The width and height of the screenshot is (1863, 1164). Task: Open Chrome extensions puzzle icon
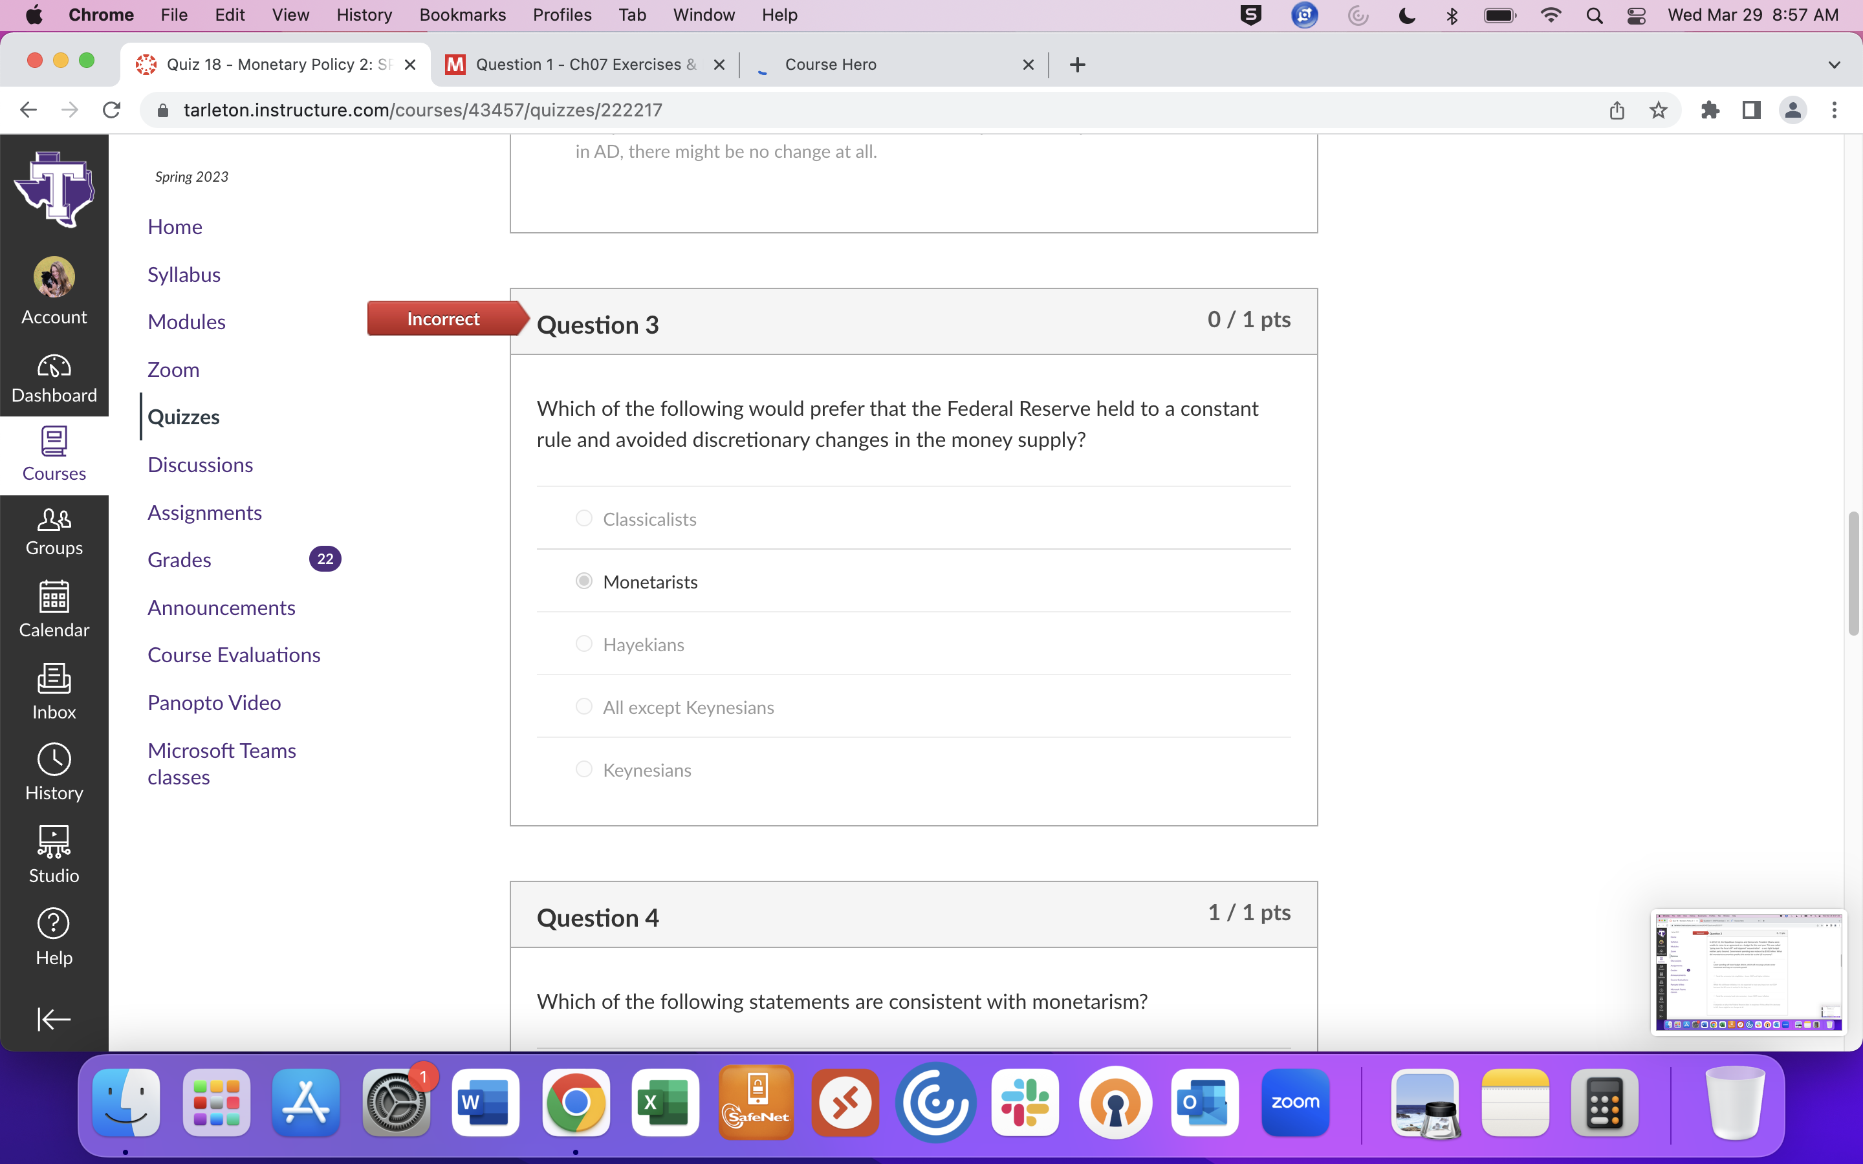coord(1710,110)
